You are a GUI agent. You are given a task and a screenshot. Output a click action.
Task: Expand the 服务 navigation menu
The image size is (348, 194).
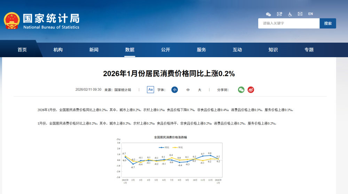(x=201, y=50)
